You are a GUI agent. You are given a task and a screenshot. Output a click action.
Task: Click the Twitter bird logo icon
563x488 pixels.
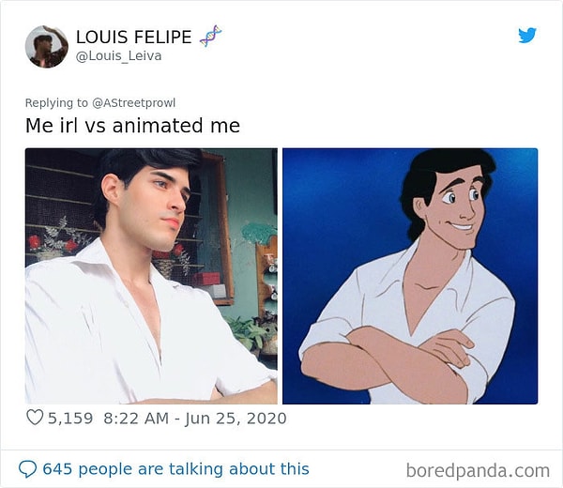click(x=527, y=36)
